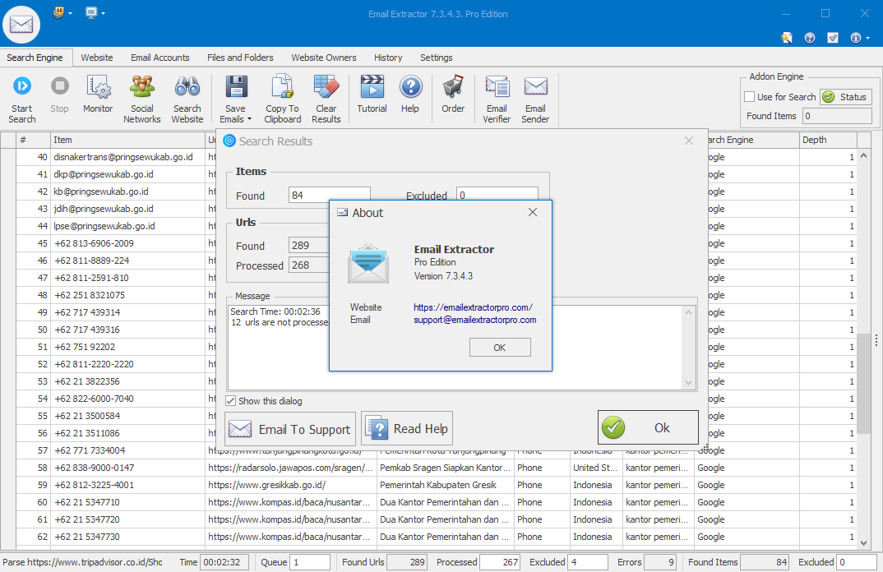The width and height of the screenshot is (883, 572).
Task: Select row disnakertrans@pringsewukab.go.id
Action: coord(123,157)
